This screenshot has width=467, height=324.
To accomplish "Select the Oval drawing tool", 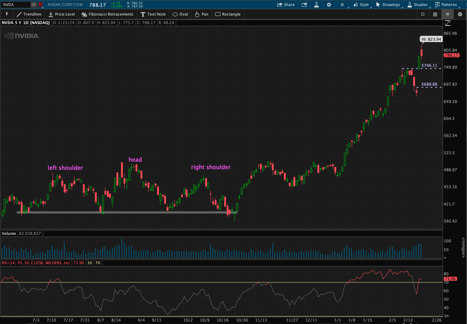I will [180, 14].
